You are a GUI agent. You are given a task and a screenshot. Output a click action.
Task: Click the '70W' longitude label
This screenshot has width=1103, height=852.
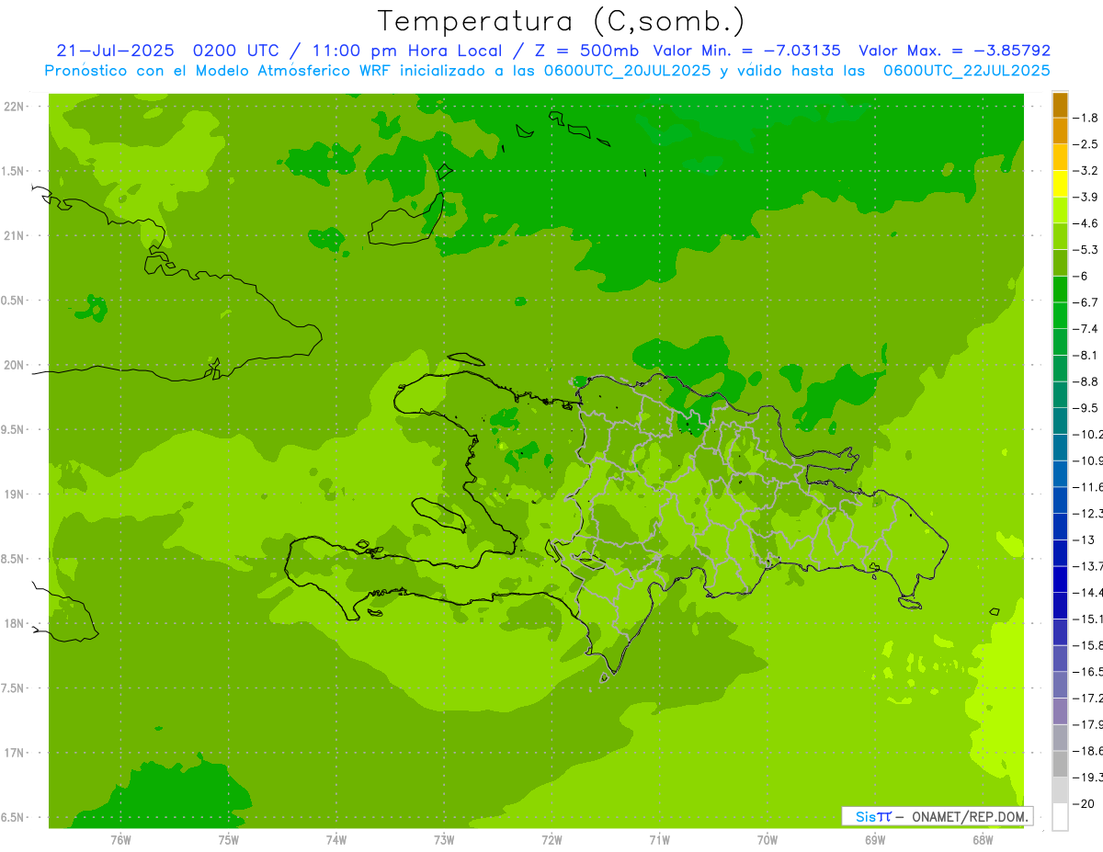(768, 839)
